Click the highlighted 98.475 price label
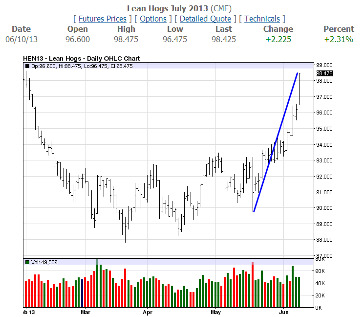Screen dimensions: 364x317 (x=324, y=73)
